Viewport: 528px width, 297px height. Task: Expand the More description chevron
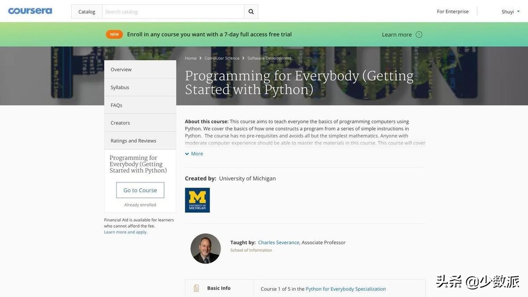coord(187,154)
